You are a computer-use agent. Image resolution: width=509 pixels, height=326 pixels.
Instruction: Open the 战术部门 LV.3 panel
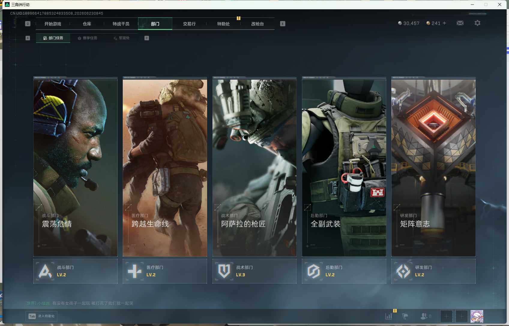[x=254, y=271]
